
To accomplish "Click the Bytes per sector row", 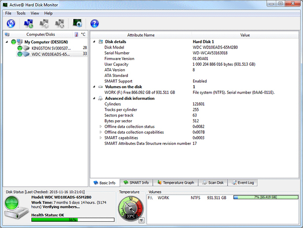I will (x=194, y=121).
